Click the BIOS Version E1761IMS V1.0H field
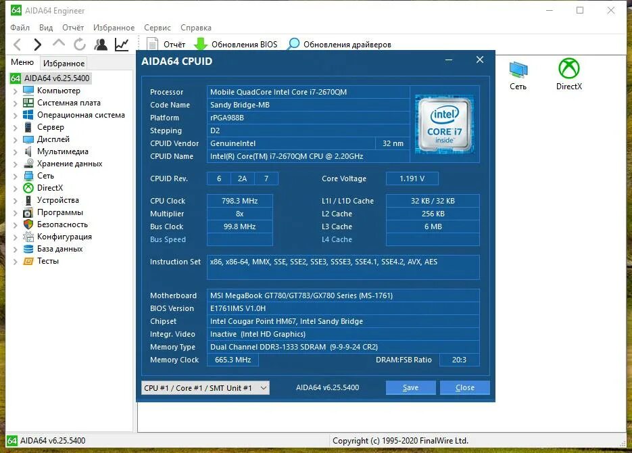Viewport: 632px width, 453px height. [343, 308]
